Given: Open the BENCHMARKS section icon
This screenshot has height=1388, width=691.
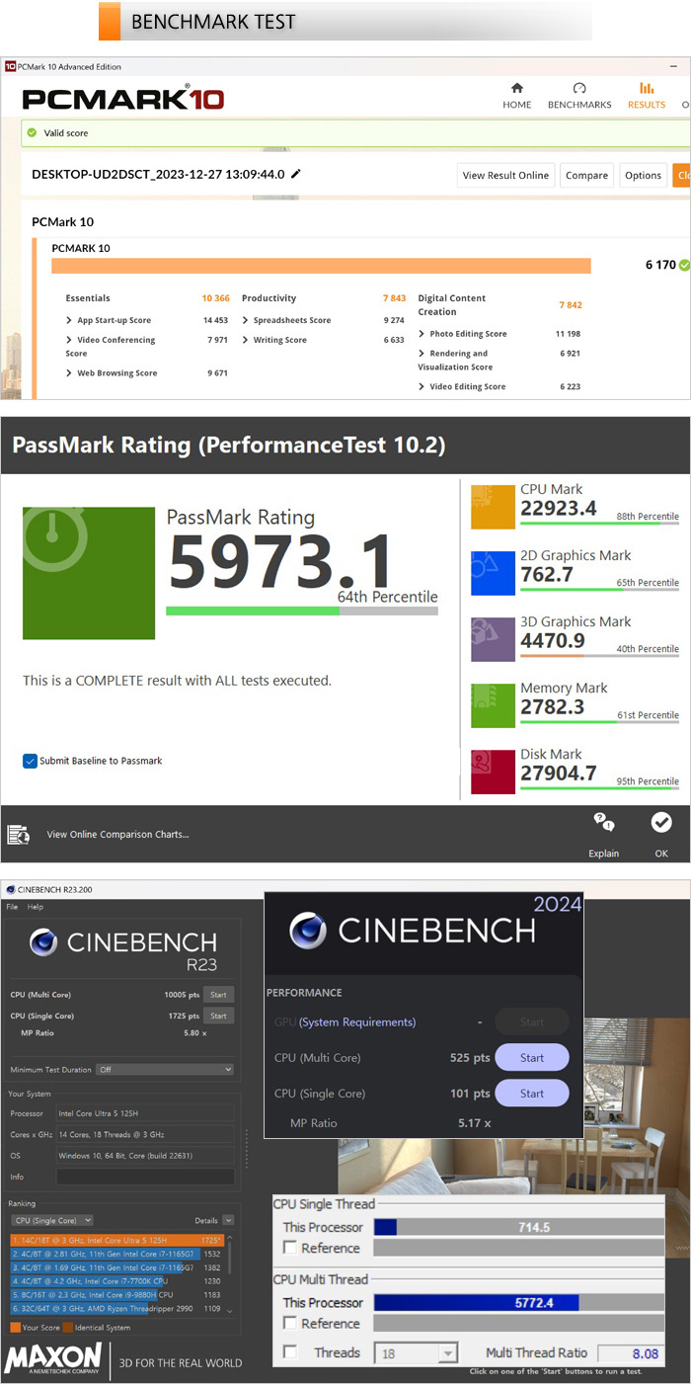Looking at the screenshot, I should point(579,89).
